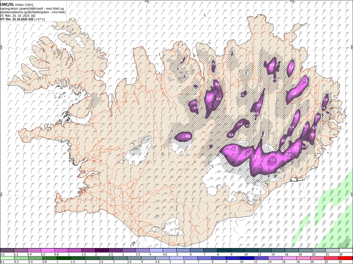Screen dimensions: 353x264
Task: Pick the darkest purple 2 swatch in snow scale
Action: point(102,250)
